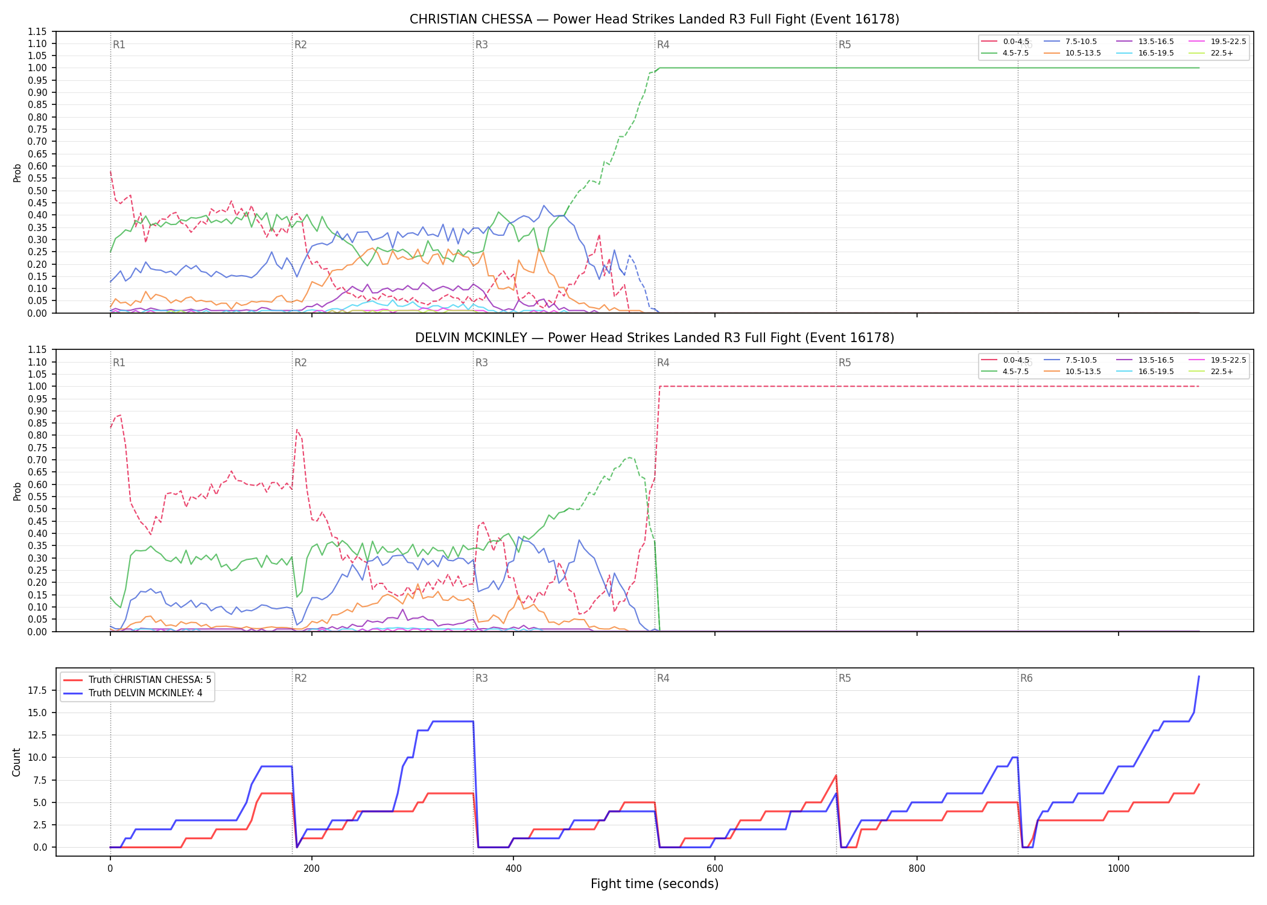This screenshot has height=905, width=1267.
Task: Click the x-axis tick label 800
Action: pyautogui.click(x=916, y=868)
